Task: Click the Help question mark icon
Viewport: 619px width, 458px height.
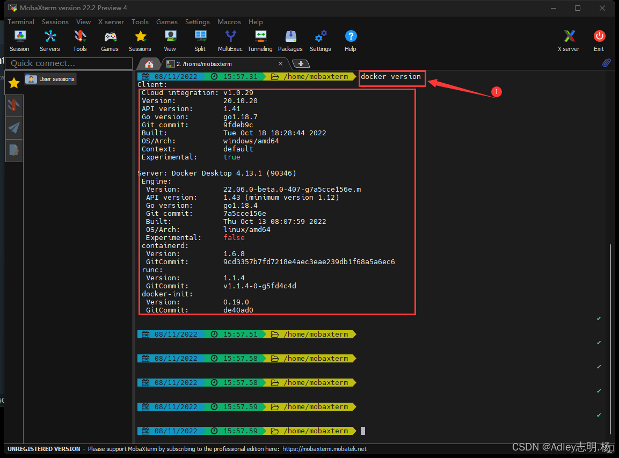Action: 351,41
